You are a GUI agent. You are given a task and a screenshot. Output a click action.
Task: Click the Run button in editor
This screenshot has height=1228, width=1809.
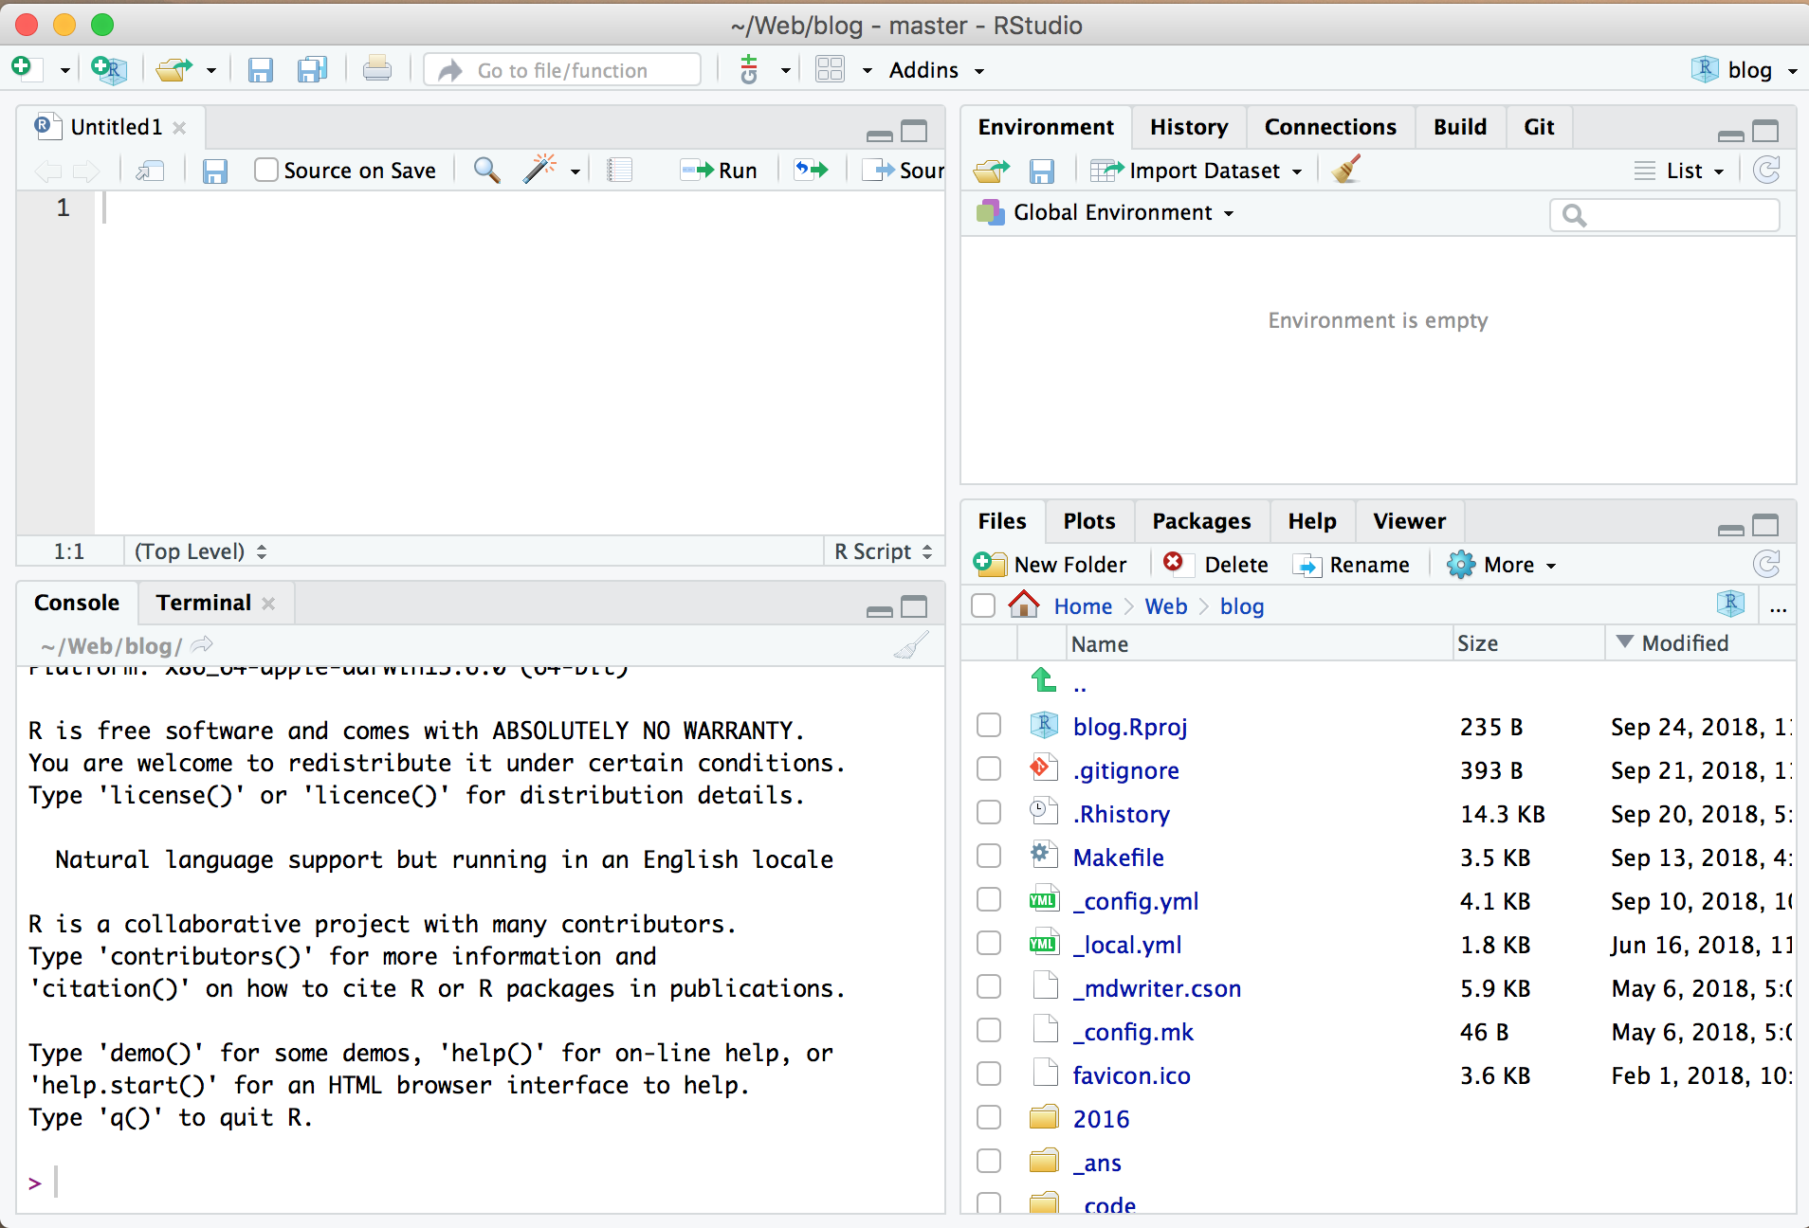pos(720,171)
